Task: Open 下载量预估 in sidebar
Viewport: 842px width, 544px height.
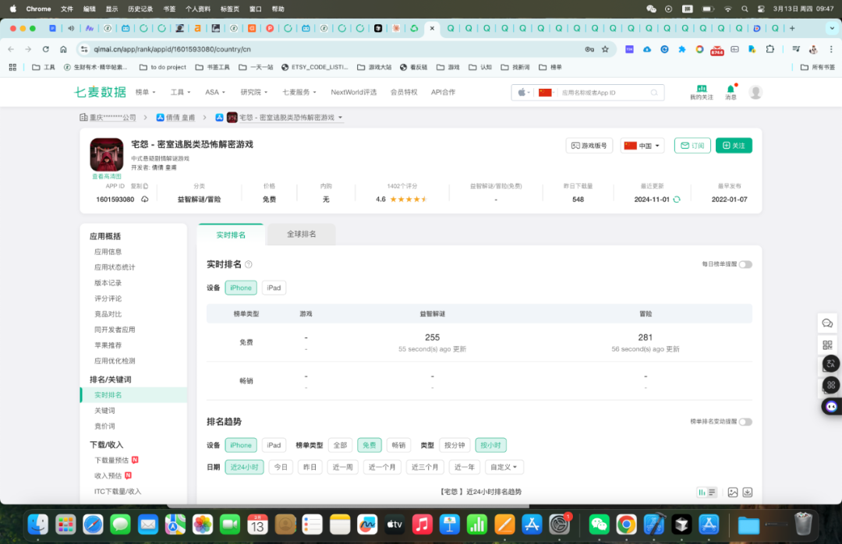Action: coord(111,461)
